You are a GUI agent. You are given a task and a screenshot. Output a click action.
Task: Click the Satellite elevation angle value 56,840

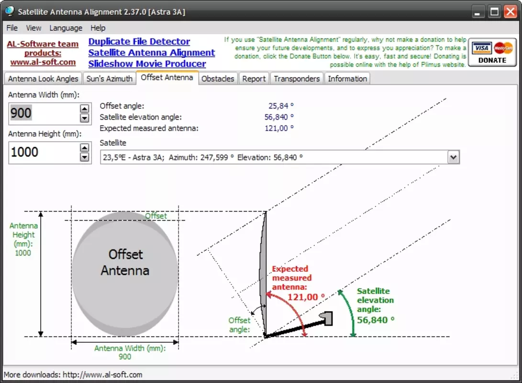click(279, 117)
